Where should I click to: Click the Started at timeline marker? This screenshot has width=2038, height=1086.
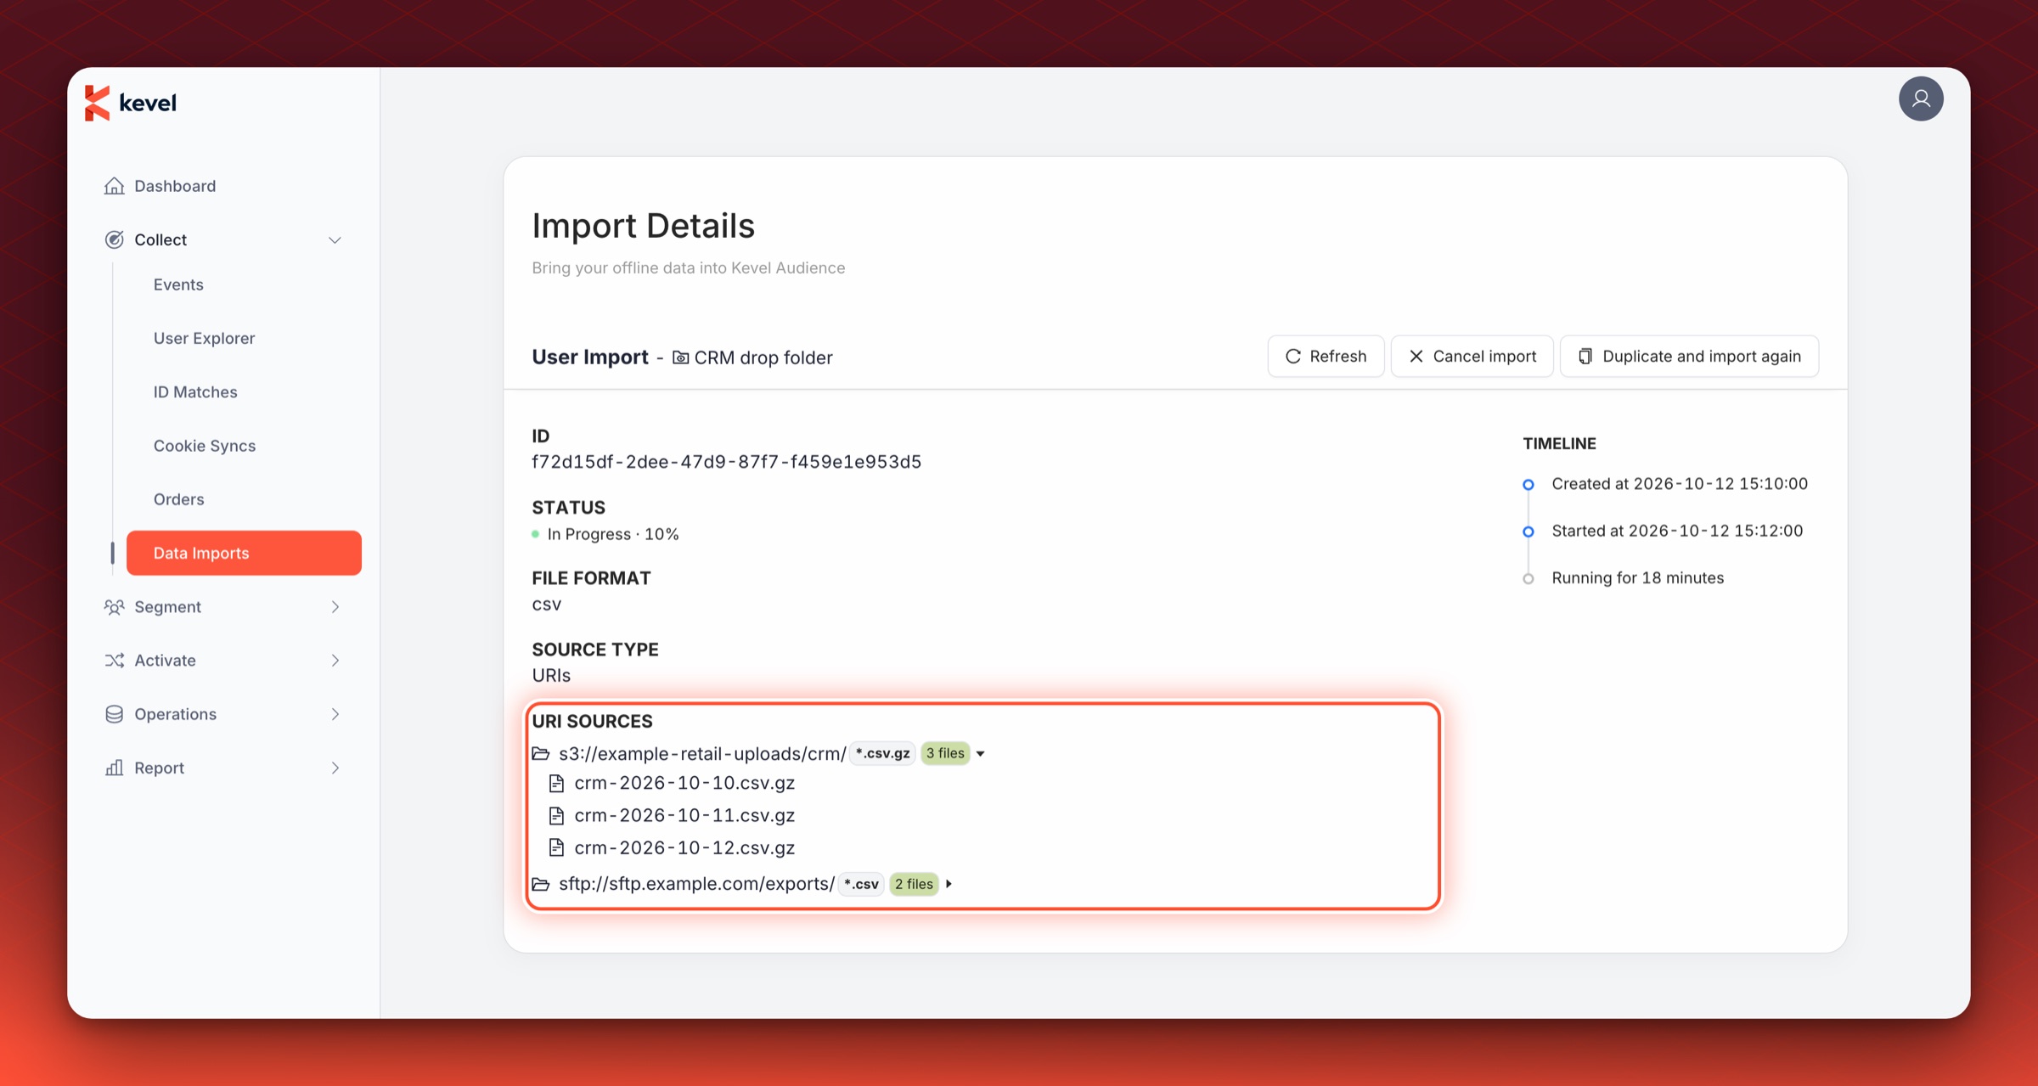tap(1528, 532)
